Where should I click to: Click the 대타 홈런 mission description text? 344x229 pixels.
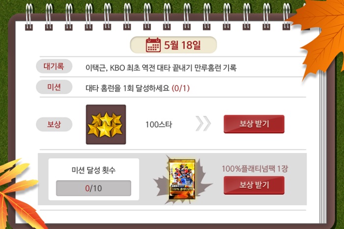tap(127, 88)
